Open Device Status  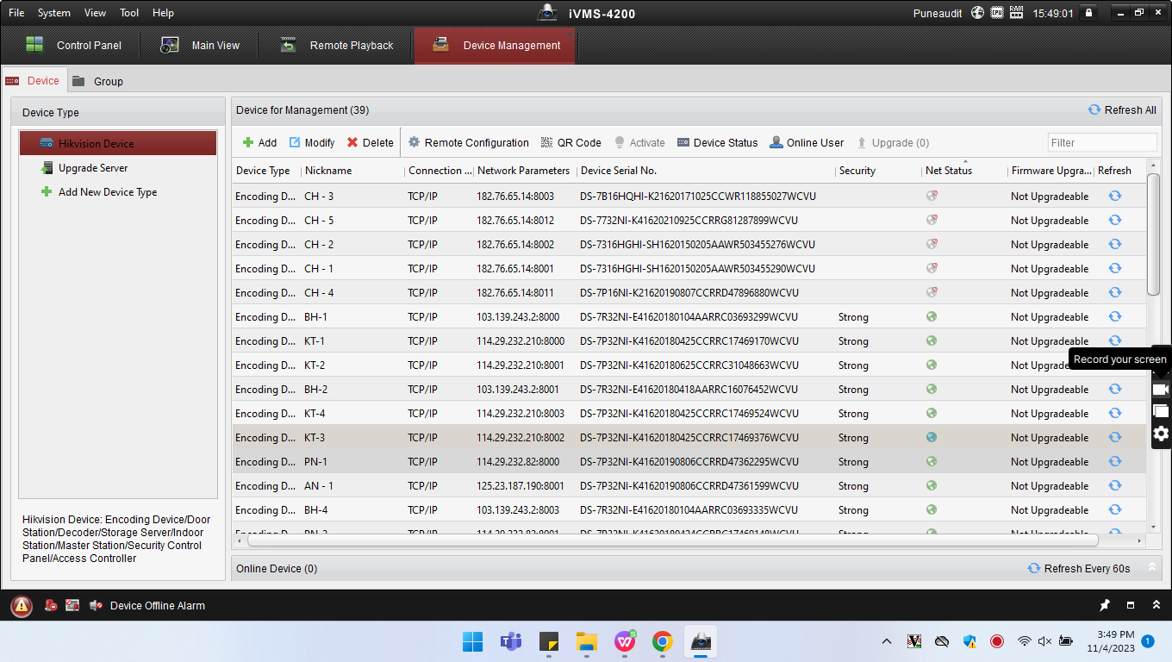[717, 143]
